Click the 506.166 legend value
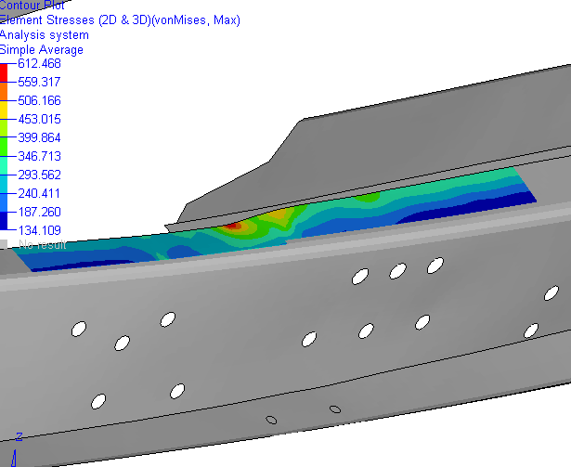This screenshot has width=571, height=467. (39, 100)
